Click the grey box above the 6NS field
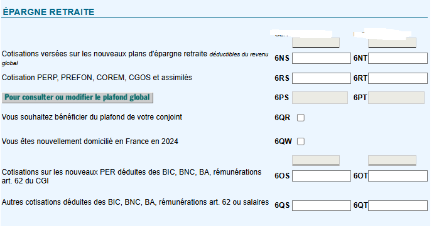 pyautogui.click(x=316, y=43)
